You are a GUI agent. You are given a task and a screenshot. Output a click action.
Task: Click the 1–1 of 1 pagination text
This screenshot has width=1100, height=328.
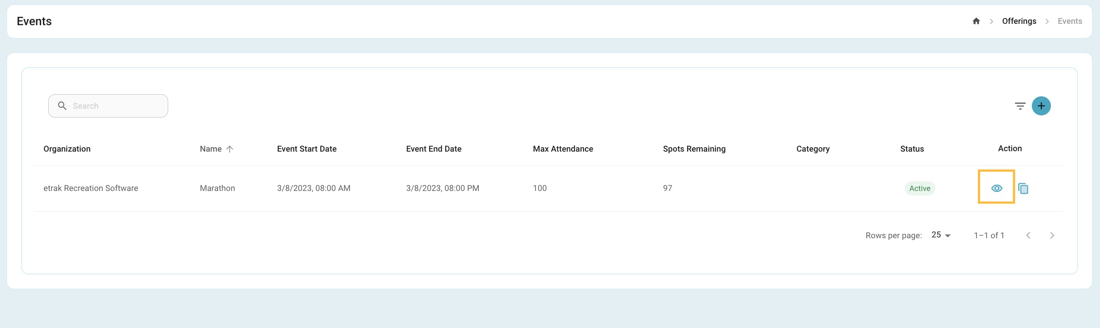point(989,236)
